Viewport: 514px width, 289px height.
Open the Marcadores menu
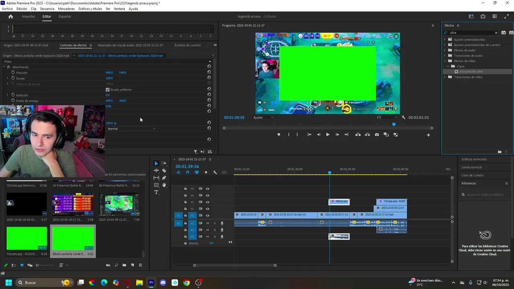(66, 9)
